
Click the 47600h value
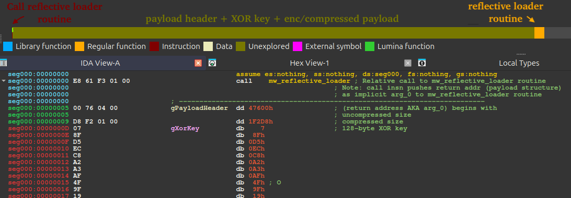coord(261,108)
